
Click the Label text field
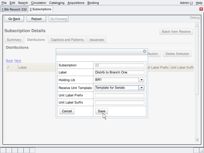click(x=119, y=72)
